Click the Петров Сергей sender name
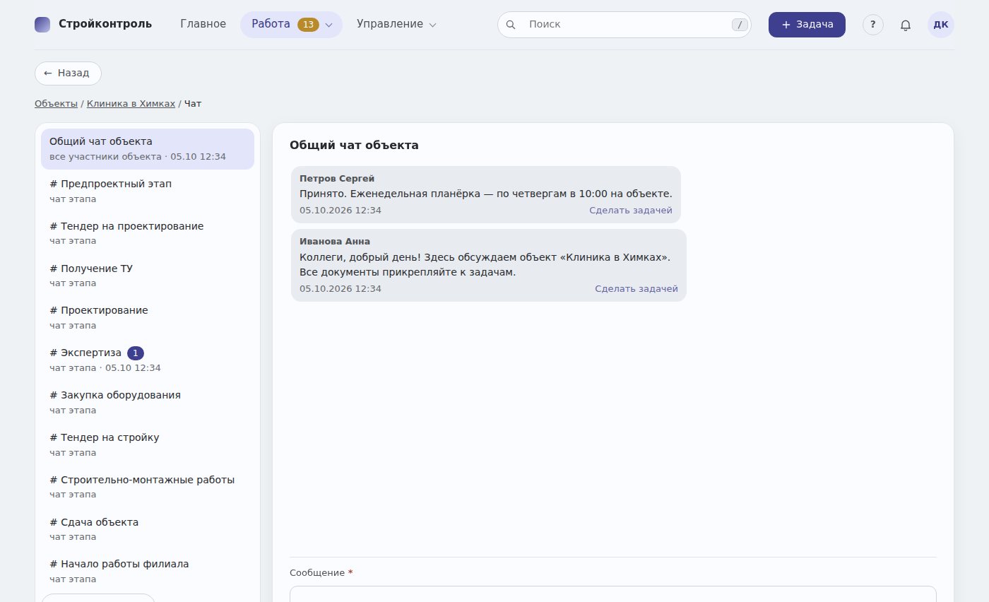 pos(337,179)
